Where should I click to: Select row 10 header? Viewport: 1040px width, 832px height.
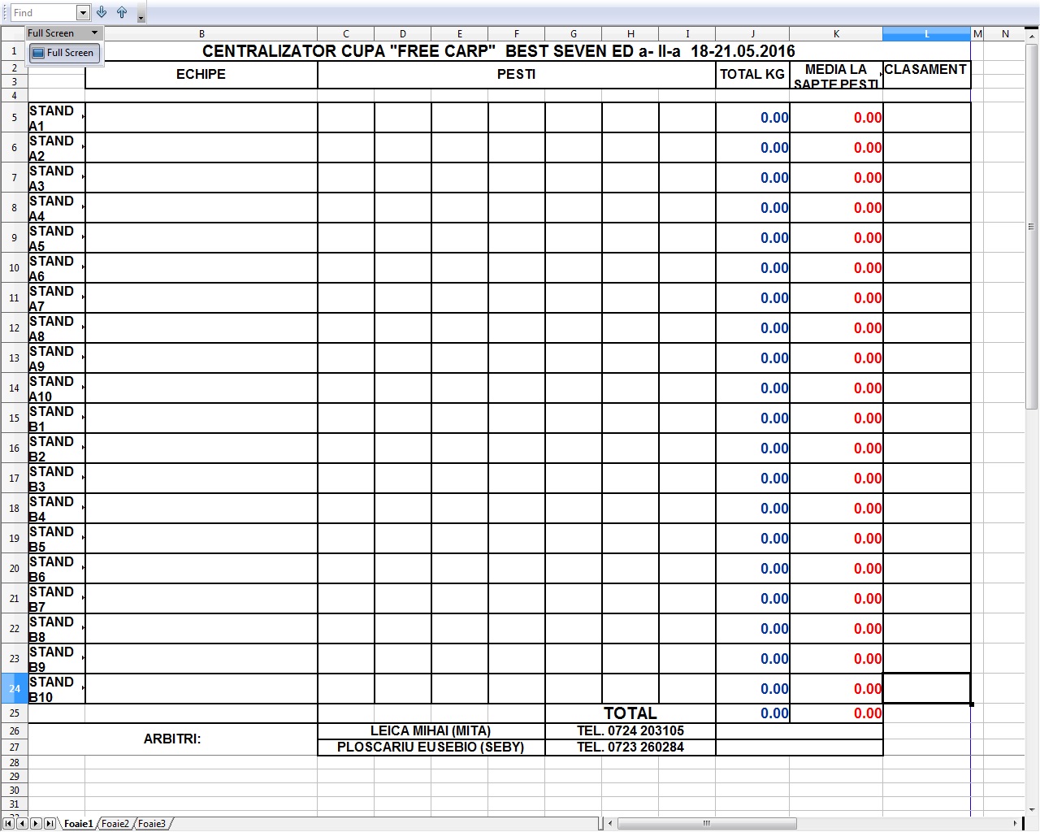coord(15,268)
